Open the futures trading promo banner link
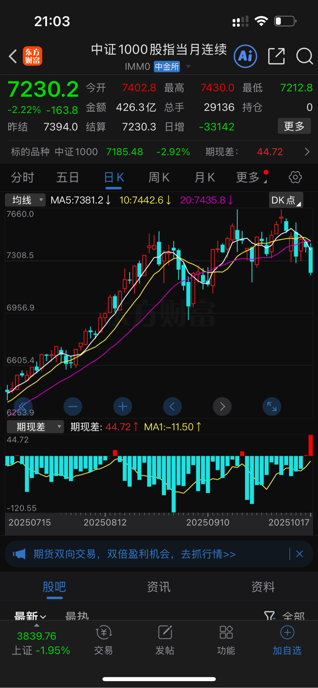Image resolution: width=318 pixels, height=688 pixels. coord(134,554)
